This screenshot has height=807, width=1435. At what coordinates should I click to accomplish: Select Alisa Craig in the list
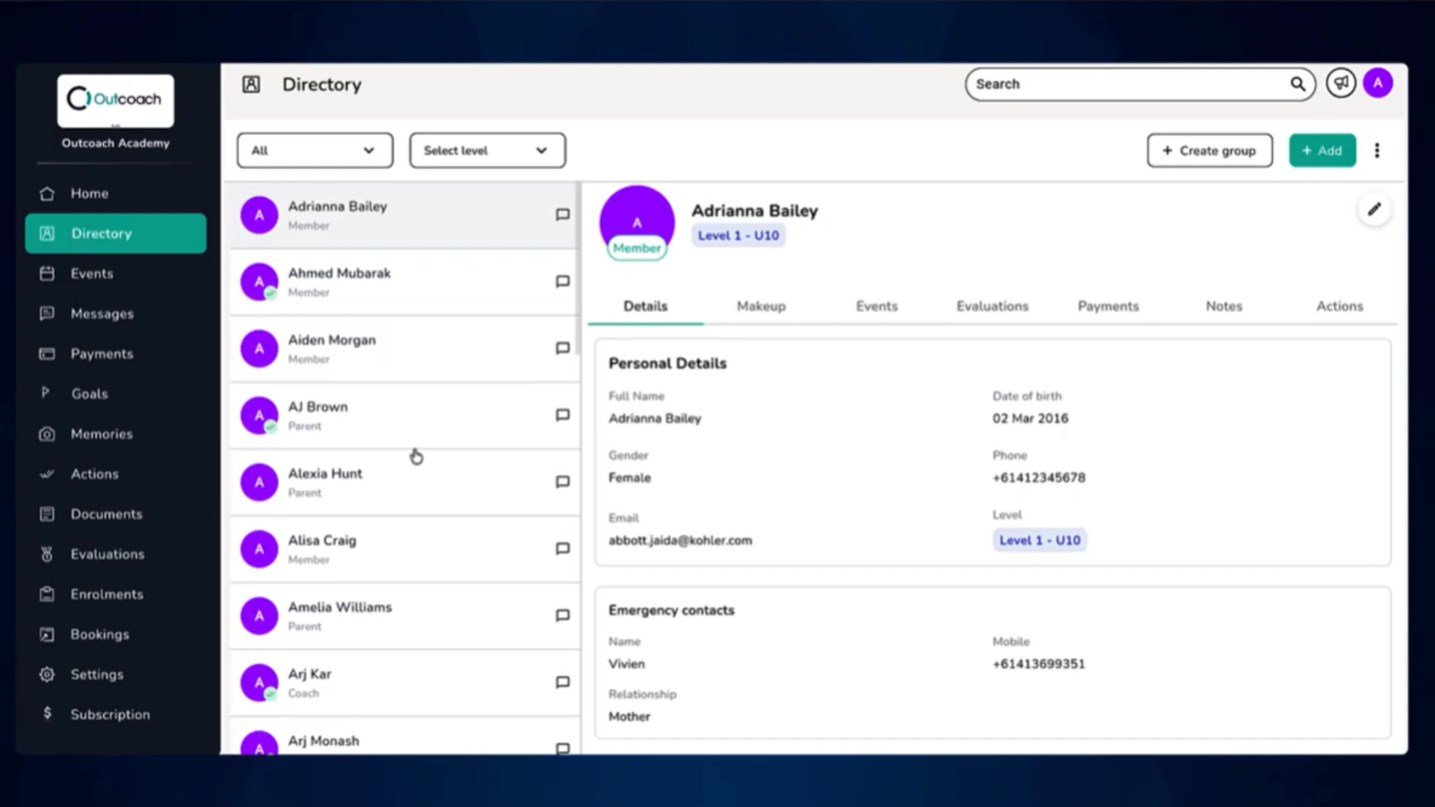pos(404,549)
